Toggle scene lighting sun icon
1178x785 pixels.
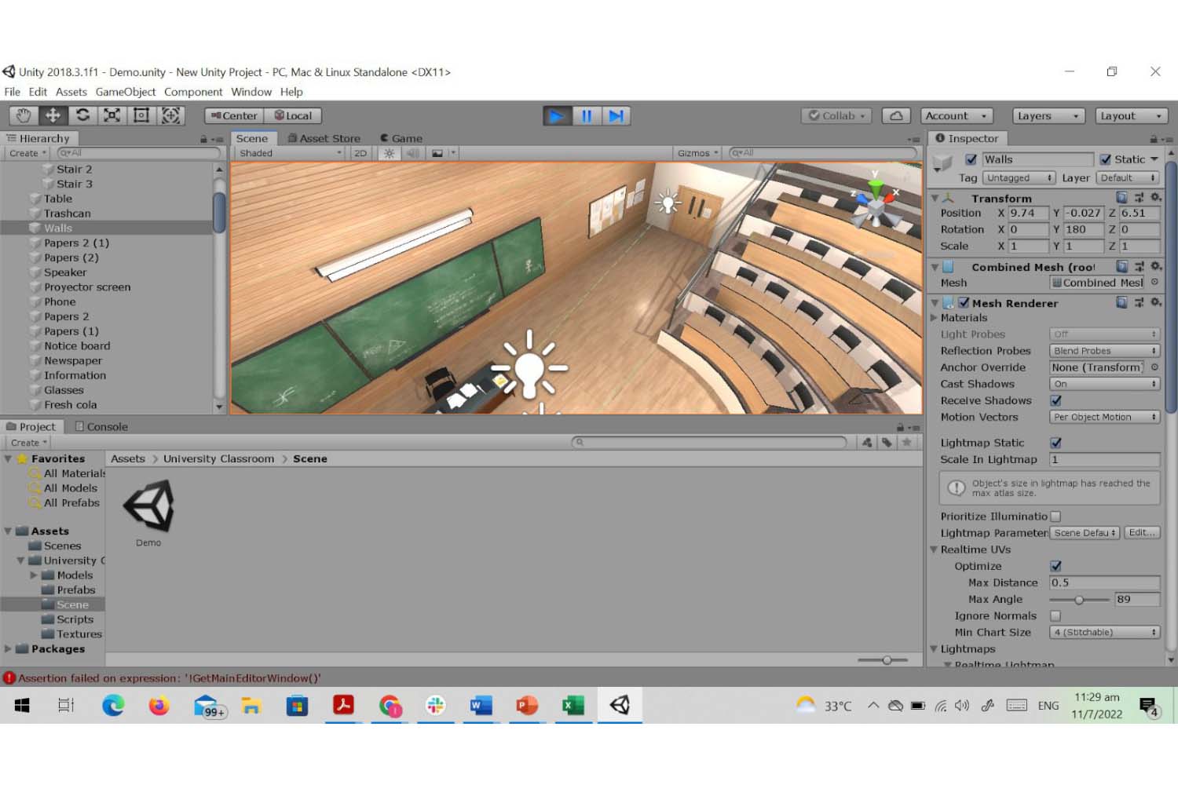point(389,153)
